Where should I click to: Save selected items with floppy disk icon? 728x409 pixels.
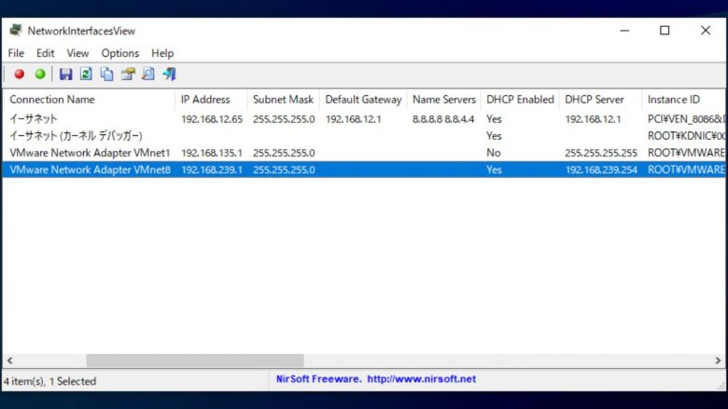tap(65, 75)
